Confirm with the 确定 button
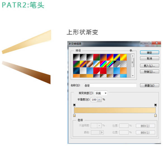The image size is (163, 146). pyautogui.click(x=150, y=52)
